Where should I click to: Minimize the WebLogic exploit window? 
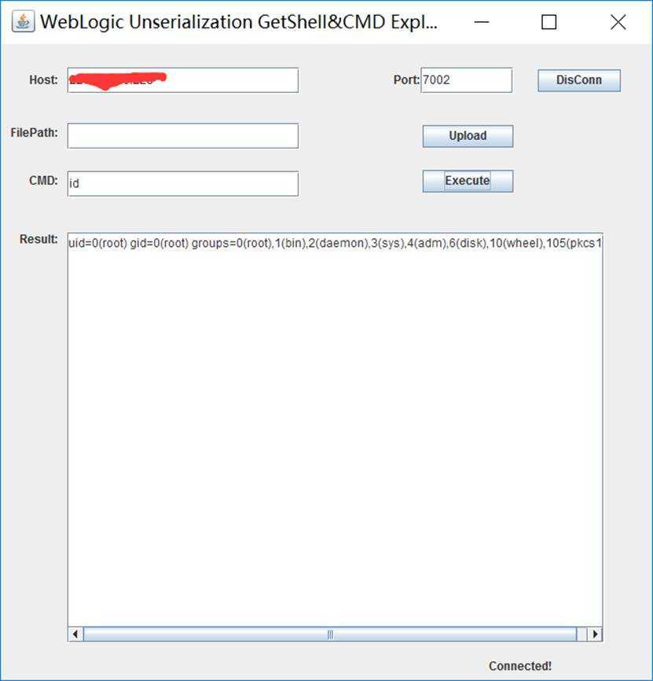[x=482, y=22]
